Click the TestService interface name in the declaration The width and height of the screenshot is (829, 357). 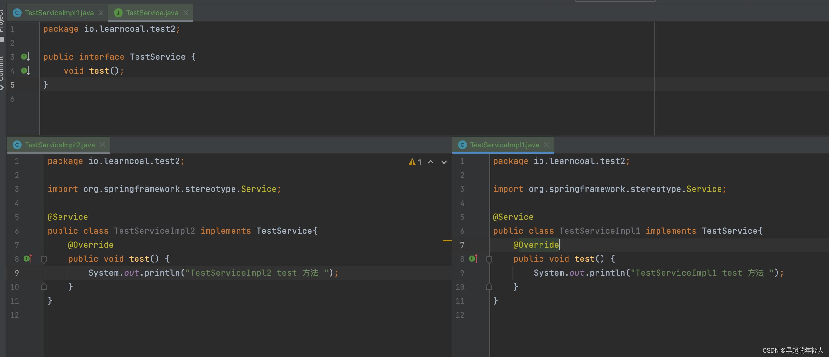pyautogui.click(x=157, y=57)
